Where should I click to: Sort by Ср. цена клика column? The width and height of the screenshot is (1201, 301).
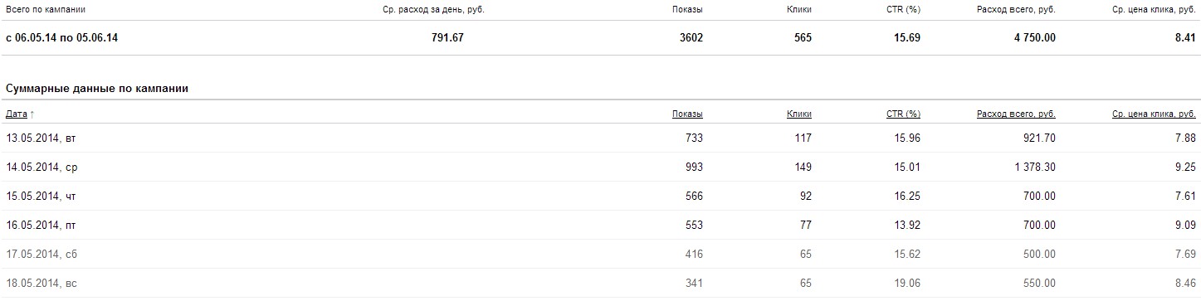pos(1154,114)
